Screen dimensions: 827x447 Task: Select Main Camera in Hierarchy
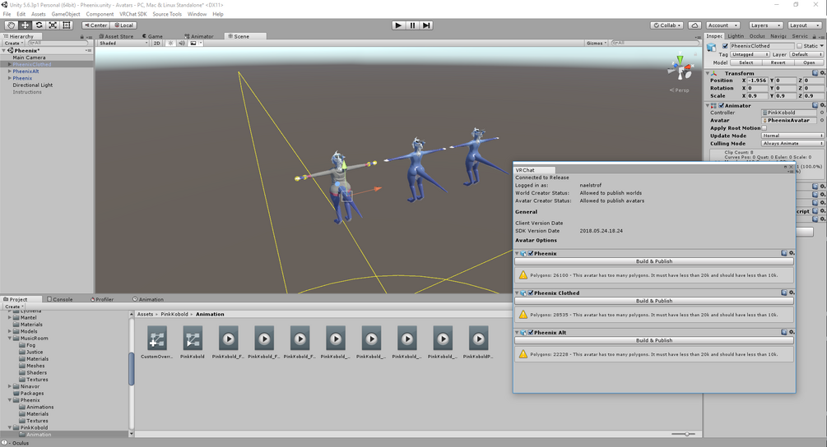(x=29, y=58)
